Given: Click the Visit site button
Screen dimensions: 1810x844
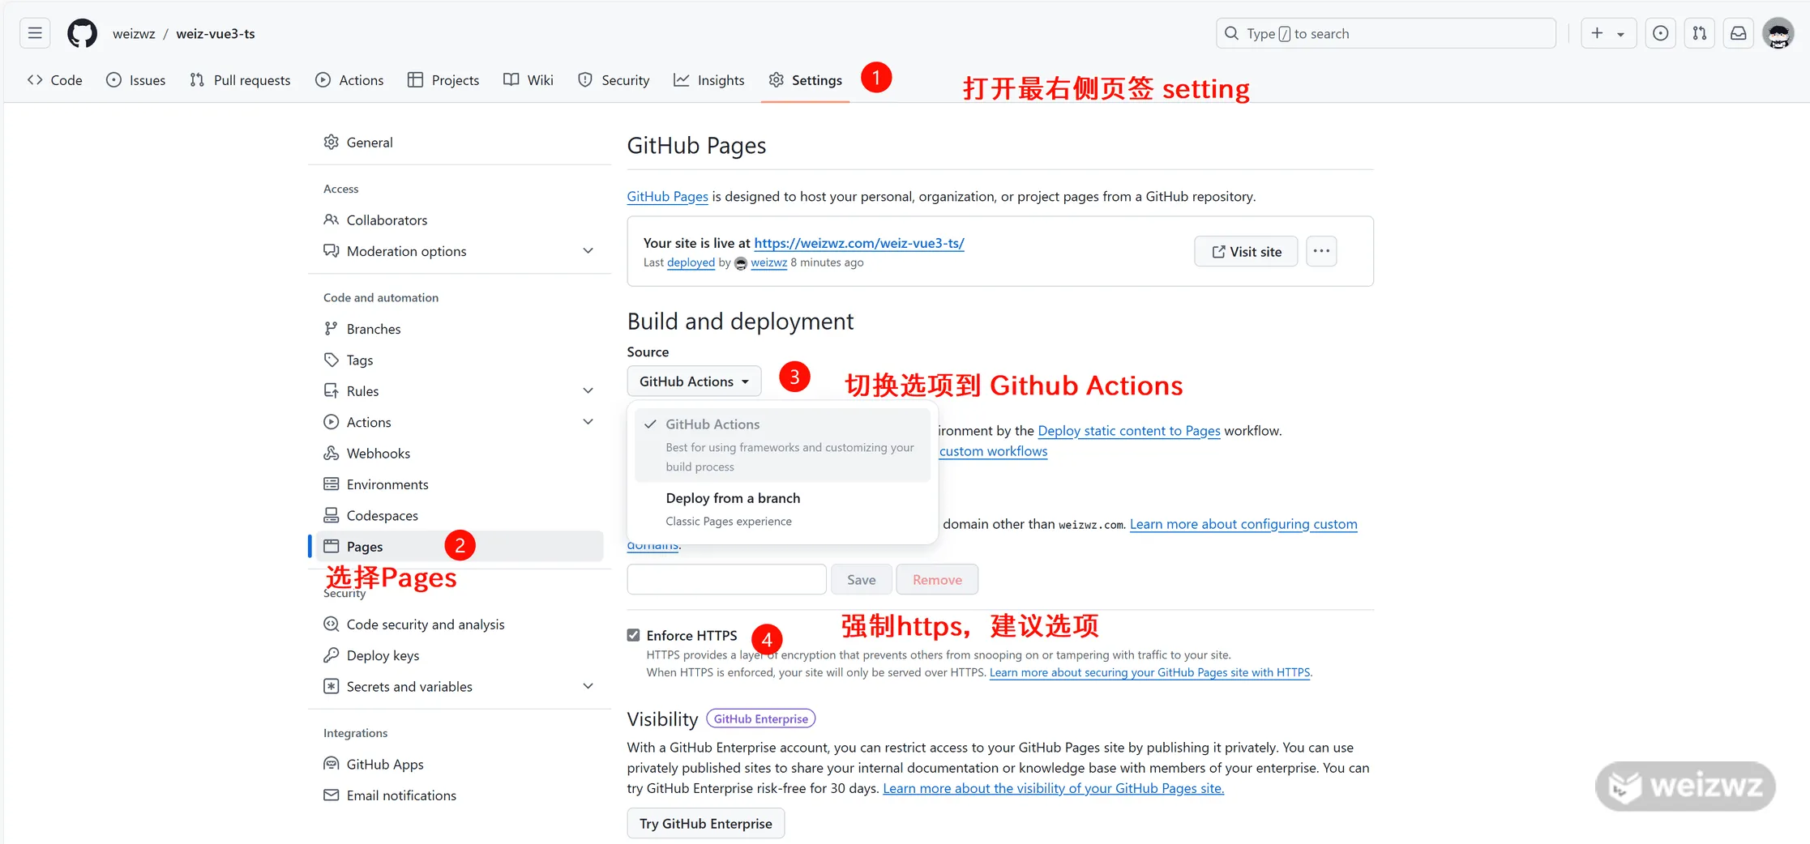Looking at the screenshot, I should click(x=1246, y=251).
